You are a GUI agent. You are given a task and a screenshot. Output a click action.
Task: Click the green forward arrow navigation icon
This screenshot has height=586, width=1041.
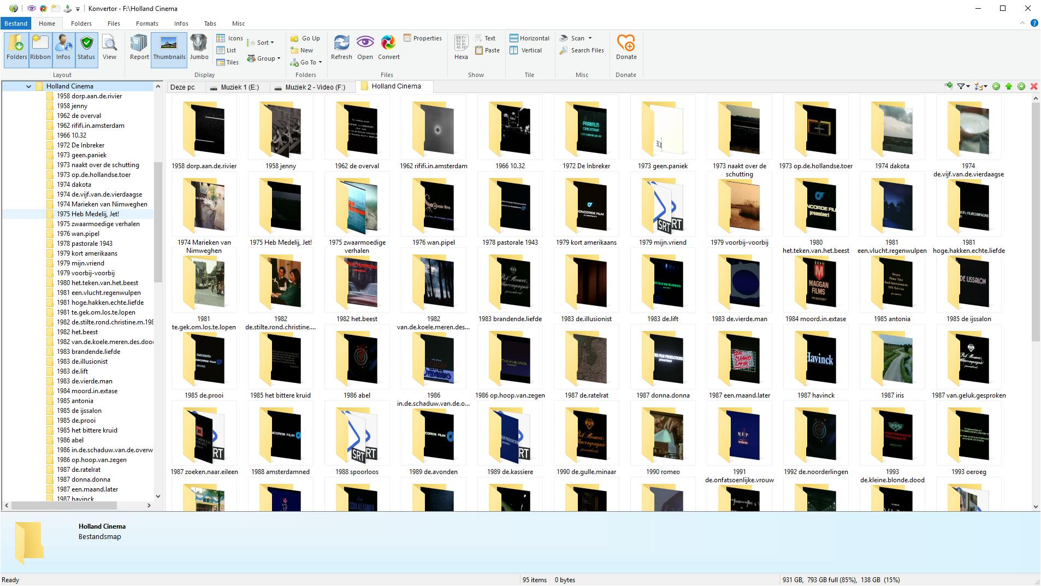pos(1021,86)
